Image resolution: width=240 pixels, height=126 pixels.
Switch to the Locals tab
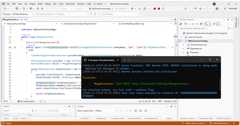(x=15, y=119)
